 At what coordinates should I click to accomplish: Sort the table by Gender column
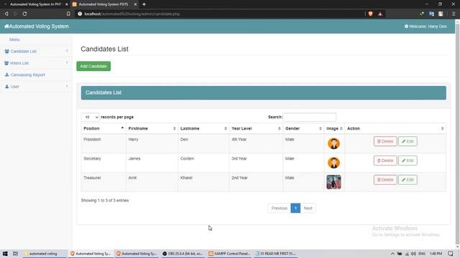pyautogui.click(x=303, y=128)
